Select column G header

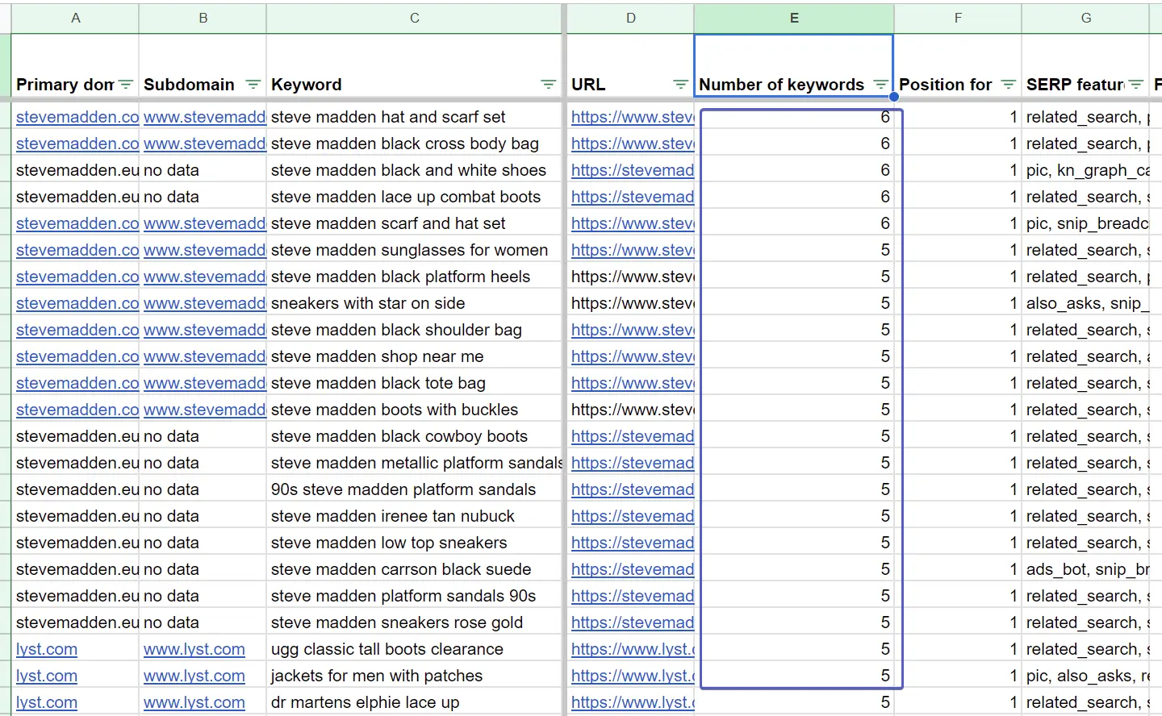click(1085, 18)
